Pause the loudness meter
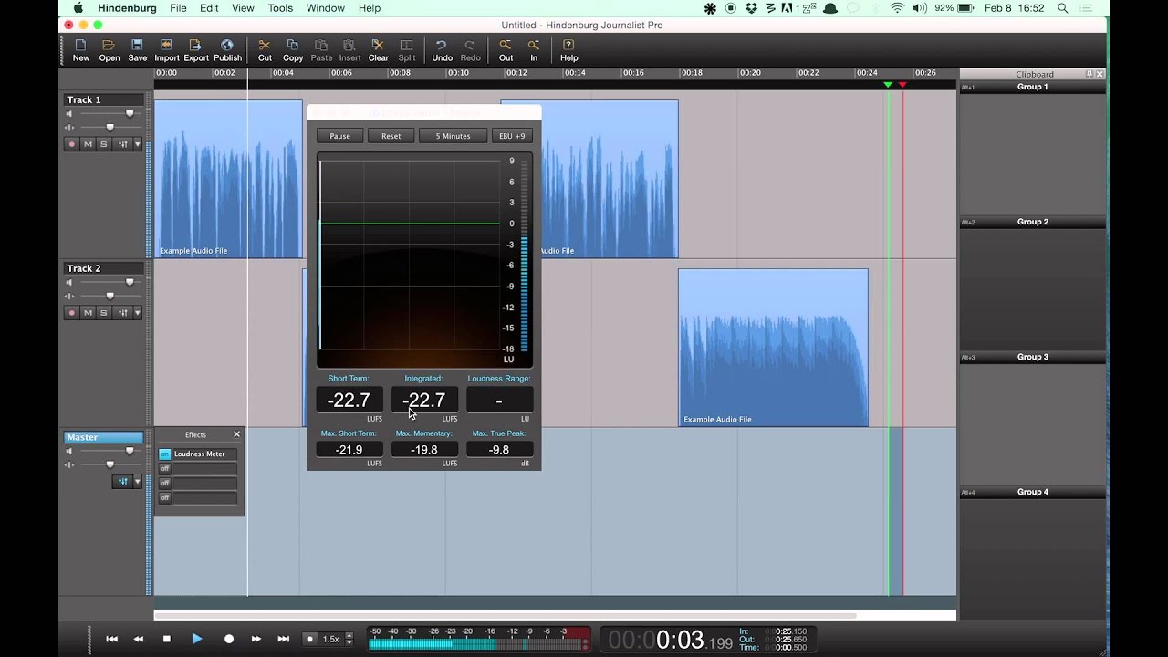 (339, 136)
